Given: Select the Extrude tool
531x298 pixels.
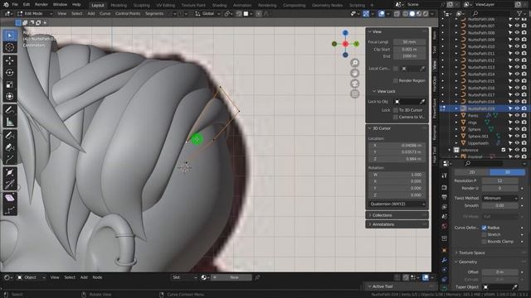Looking at the screenshot, I should pos(10,159).
